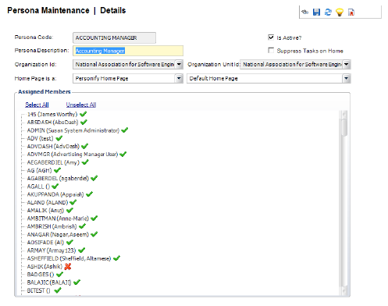Save persona with the floppy disk icon
388x306 pixels.
click(x=316, y=12)
